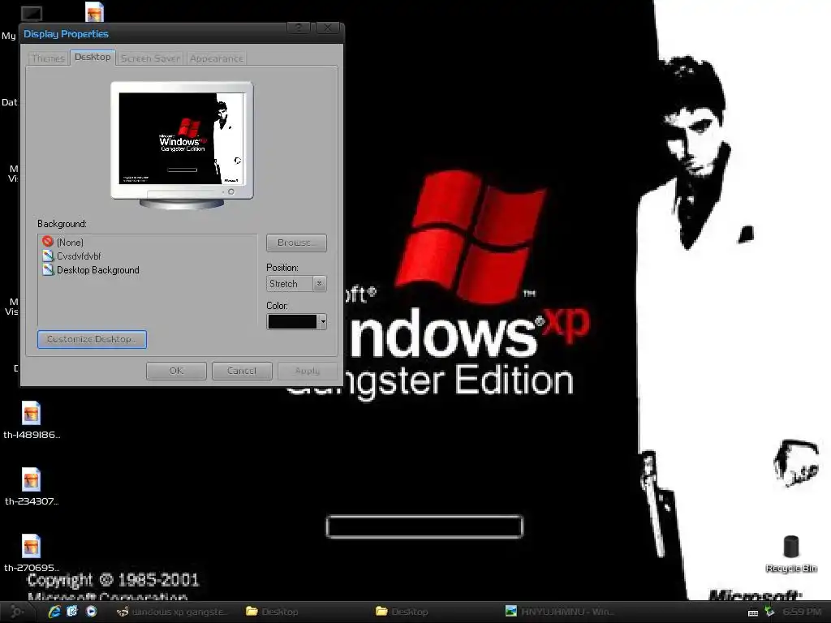This screenshot has height=623, width=831.
Task: Click the Cvsdvfdvbf image file icon
Action: point(48,256)
